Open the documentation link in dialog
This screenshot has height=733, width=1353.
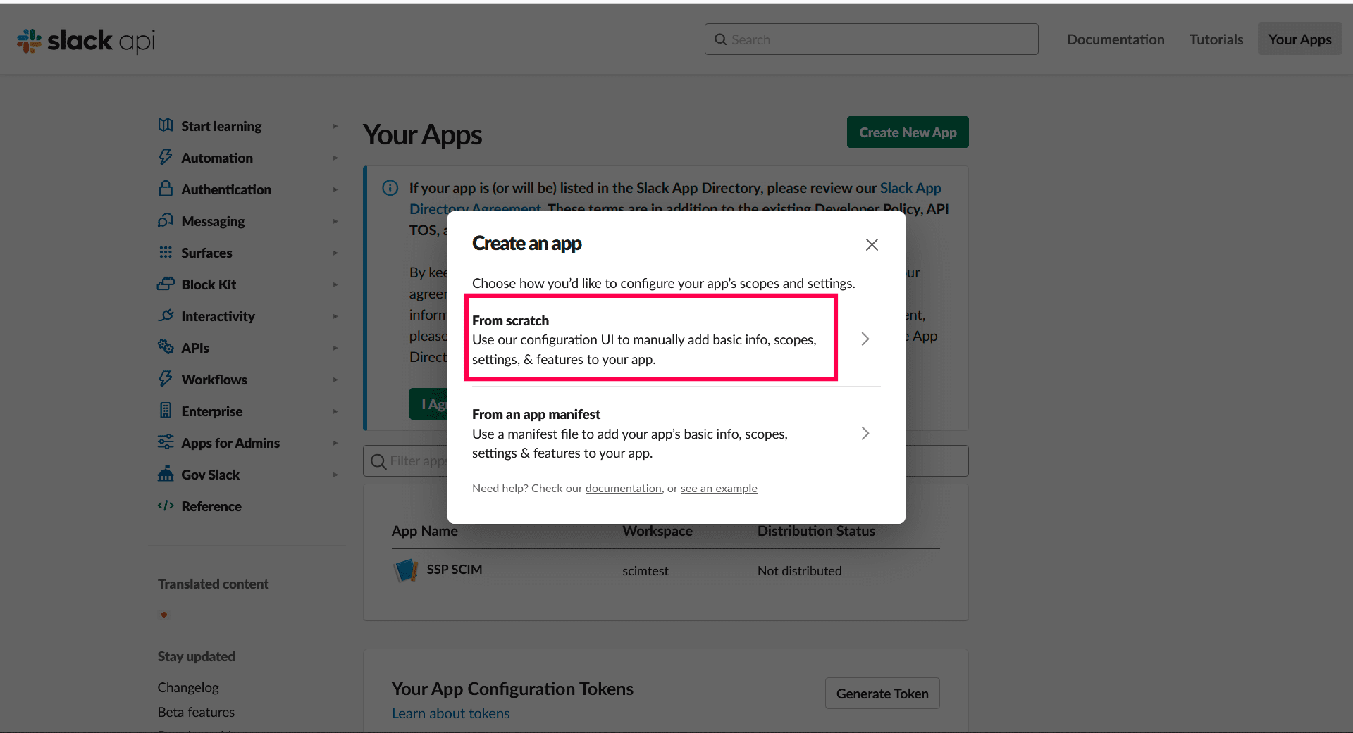pos(624,489)
